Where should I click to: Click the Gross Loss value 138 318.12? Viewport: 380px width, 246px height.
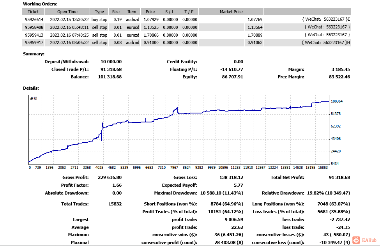(x=231, y=177)
